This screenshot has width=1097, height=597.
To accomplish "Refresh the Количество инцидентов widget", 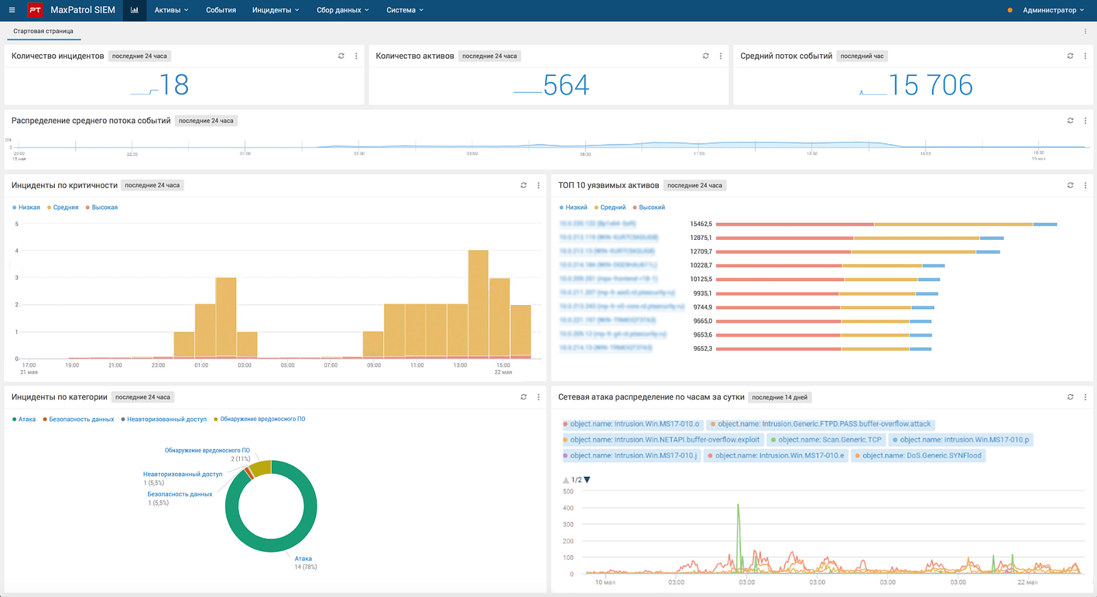I will point(341,56).
